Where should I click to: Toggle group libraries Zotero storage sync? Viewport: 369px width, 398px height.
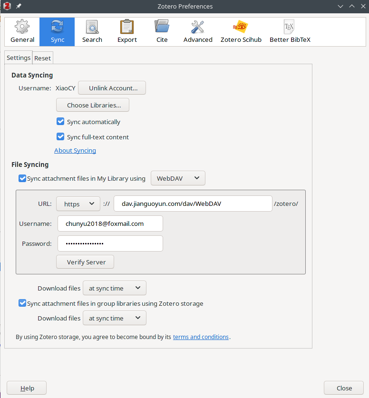pos(22,303)
